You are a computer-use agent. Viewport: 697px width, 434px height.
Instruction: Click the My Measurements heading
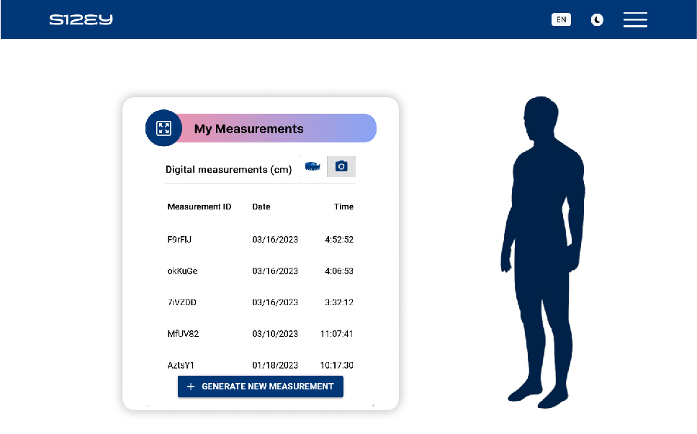tap(249, 129)
